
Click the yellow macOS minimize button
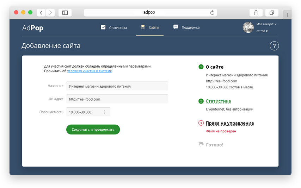pyautogui.click(x=23, y=12)
